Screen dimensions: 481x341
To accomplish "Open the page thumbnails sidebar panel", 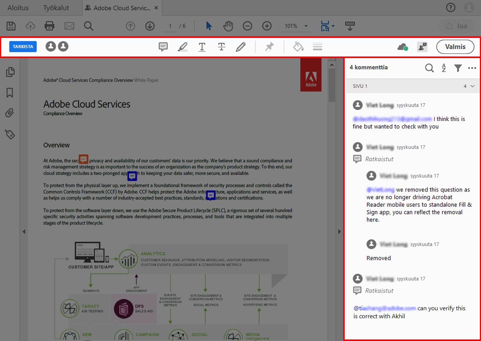I will click(10, 72).
